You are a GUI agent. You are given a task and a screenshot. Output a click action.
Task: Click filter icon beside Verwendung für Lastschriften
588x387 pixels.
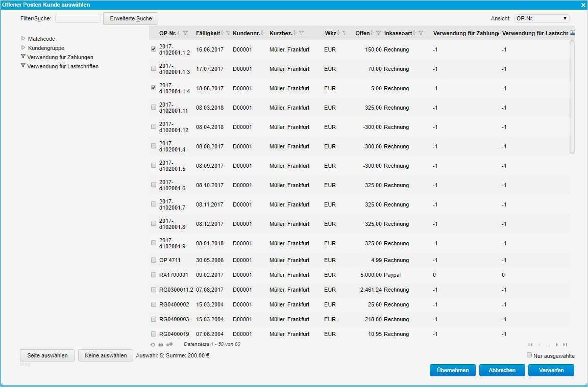[x=23, y=66]
